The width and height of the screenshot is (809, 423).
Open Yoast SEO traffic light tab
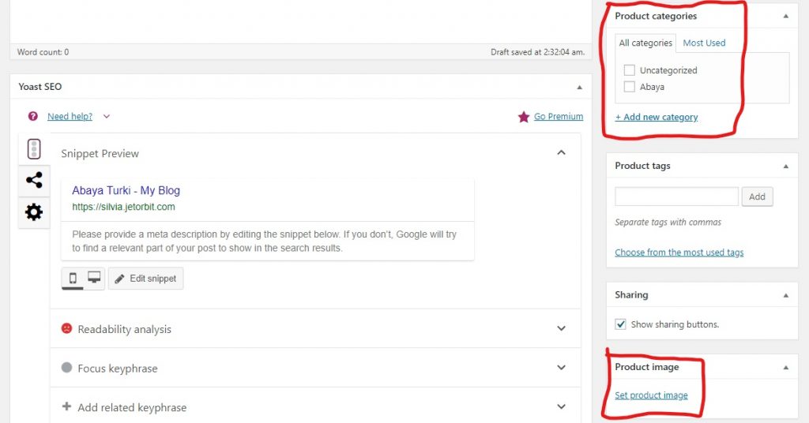34,149
